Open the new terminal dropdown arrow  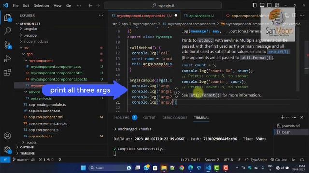coord(287,117)
